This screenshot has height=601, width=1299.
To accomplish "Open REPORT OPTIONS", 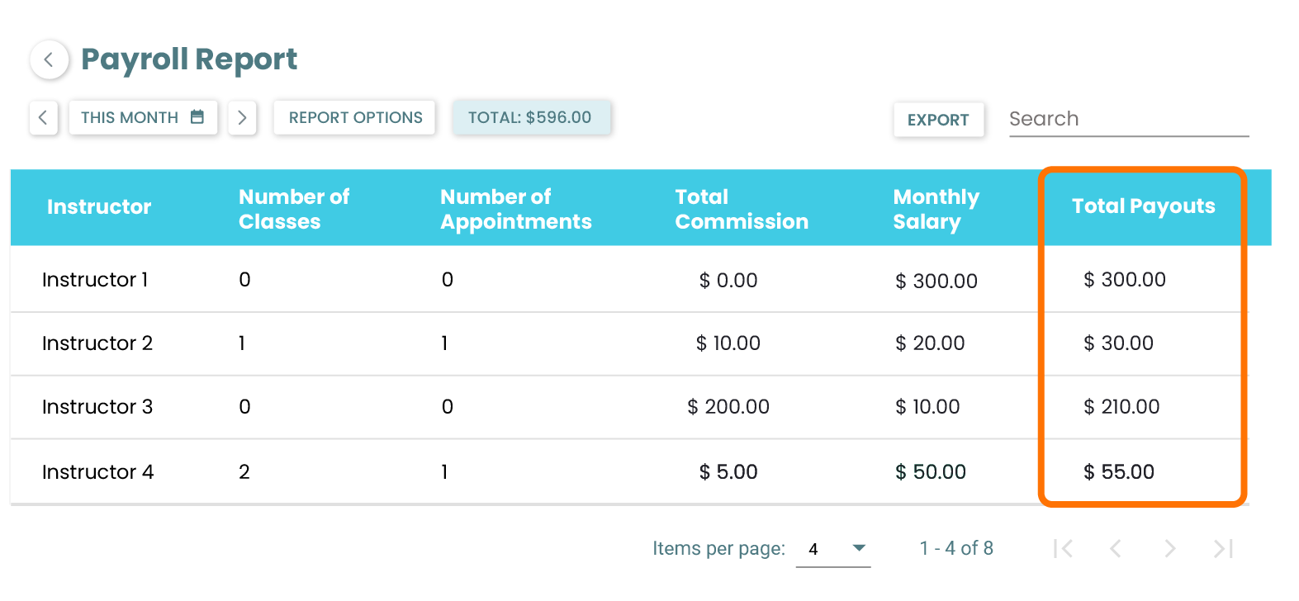I will (355, 118).
